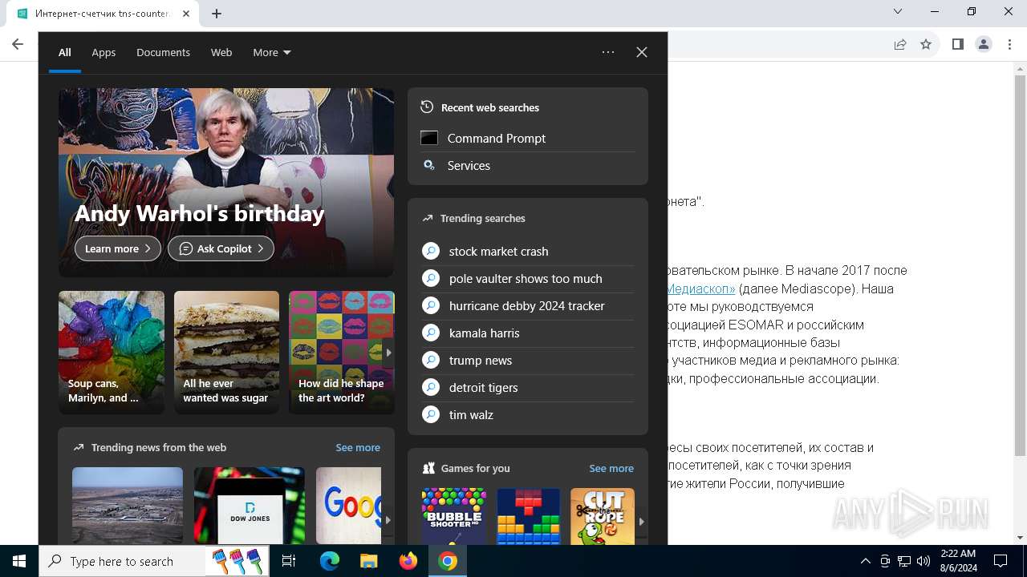1027x577 pixels.
Task: Launch the Cut the Rope game
Action: pos(603,517)
